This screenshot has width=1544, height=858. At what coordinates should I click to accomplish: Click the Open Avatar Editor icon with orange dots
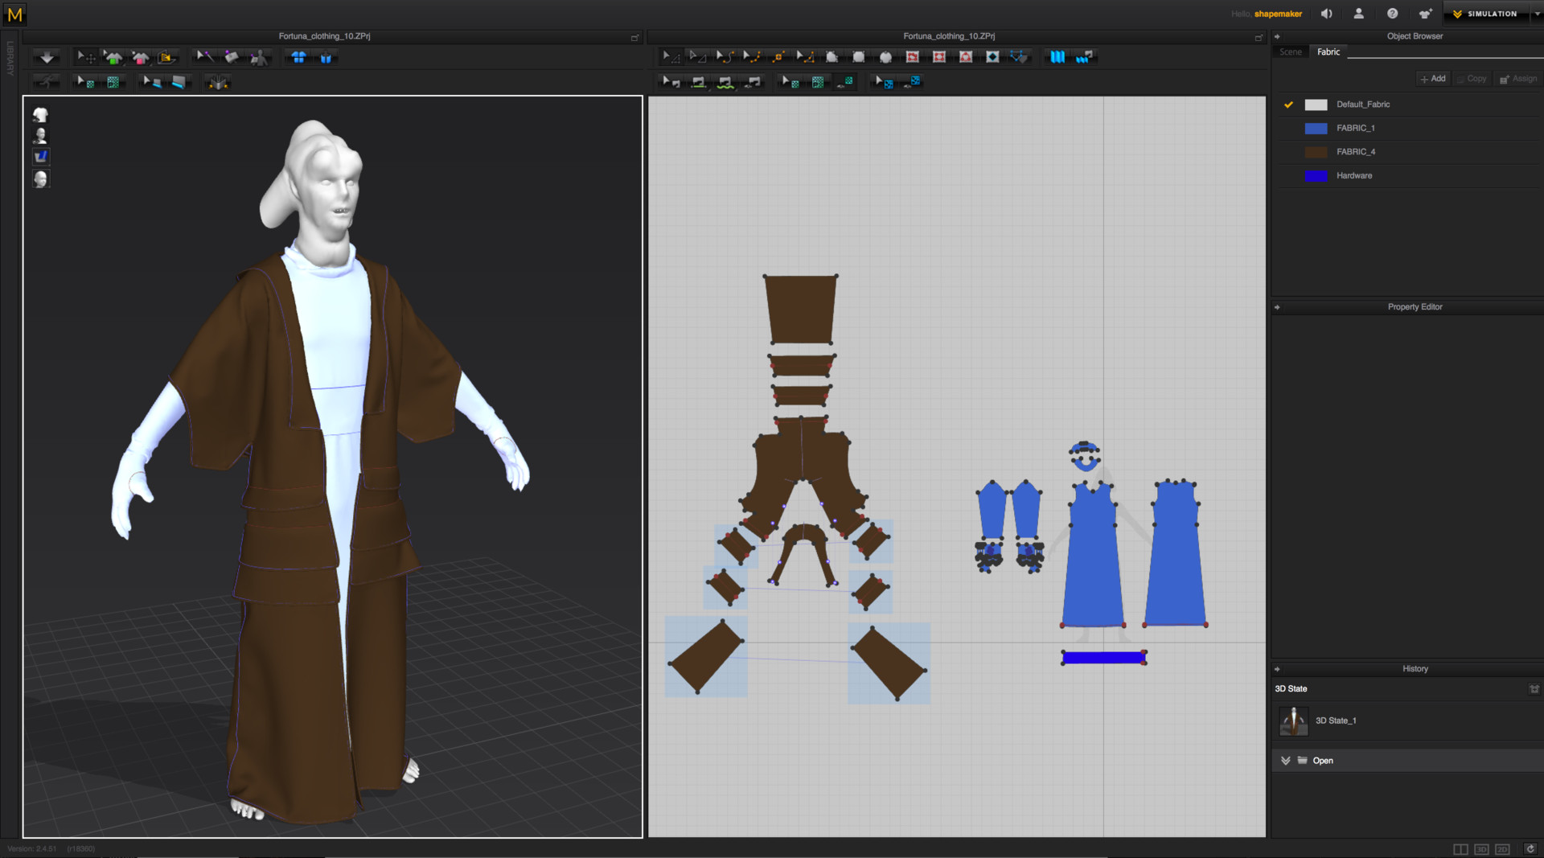pos(218,82)
